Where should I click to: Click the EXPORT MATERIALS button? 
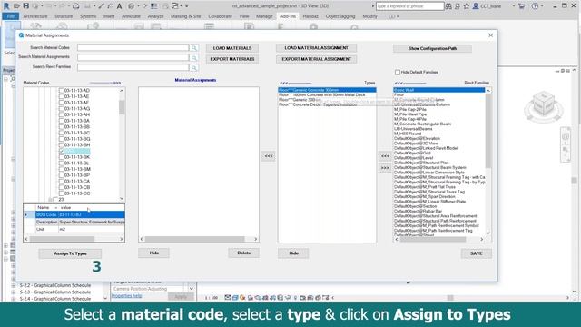pos(232,59)
